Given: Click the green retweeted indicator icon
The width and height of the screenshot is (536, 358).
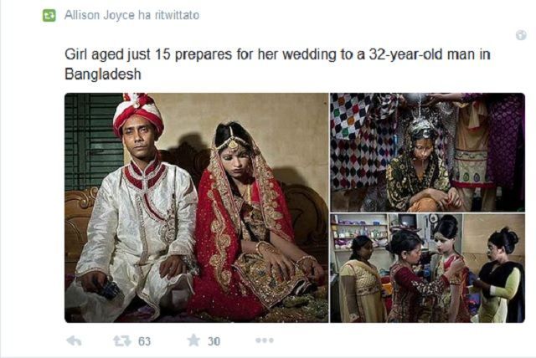Looking at the screenshot, I should coord(49,16).
